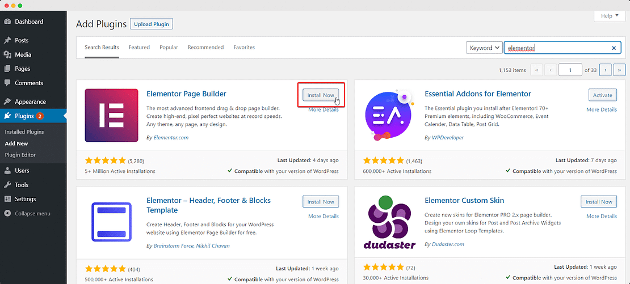
Task: Open Elementor Custom Skin title link
Action: 464,201
